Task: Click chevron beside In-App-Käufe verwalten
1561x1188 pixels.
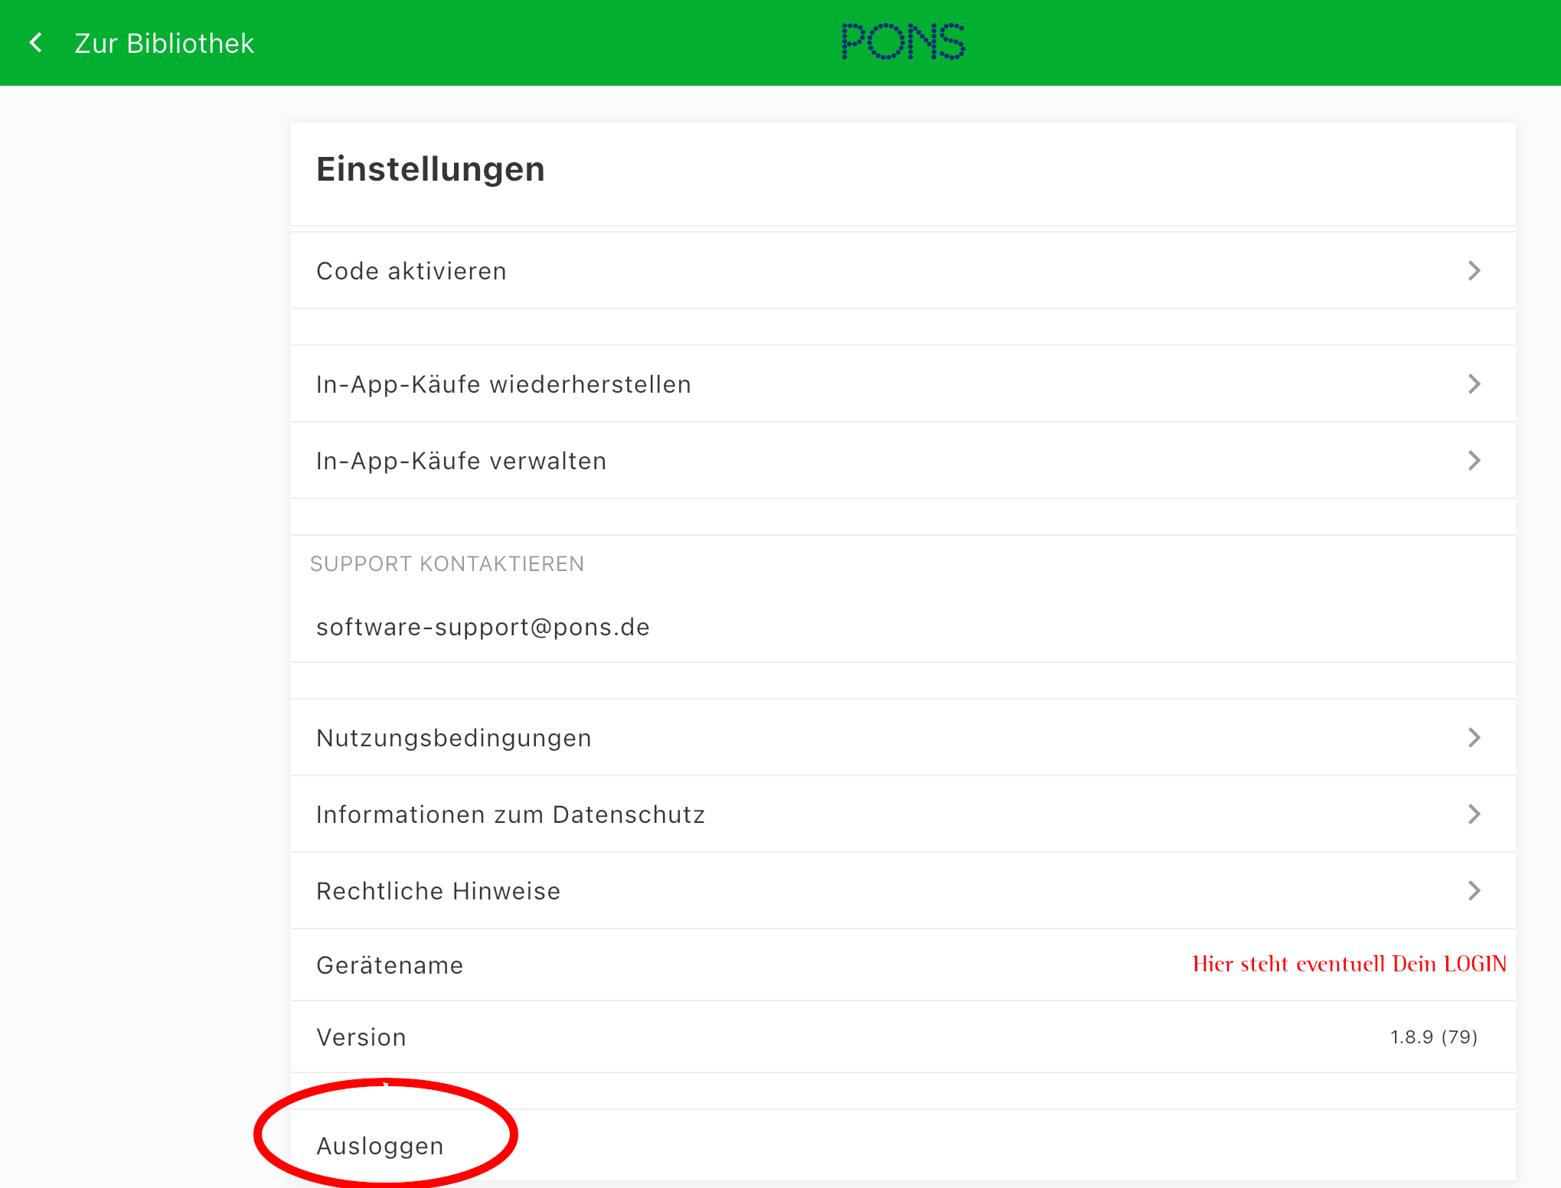Action: [1474, 461]
